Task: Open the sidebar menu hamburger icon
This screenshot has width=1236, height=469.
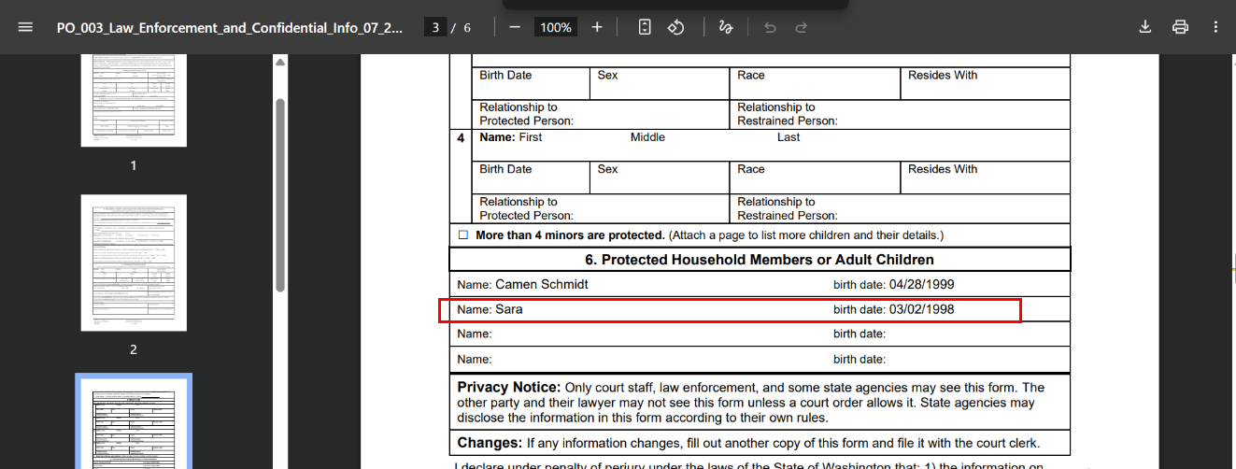Action: pos(25,27)
